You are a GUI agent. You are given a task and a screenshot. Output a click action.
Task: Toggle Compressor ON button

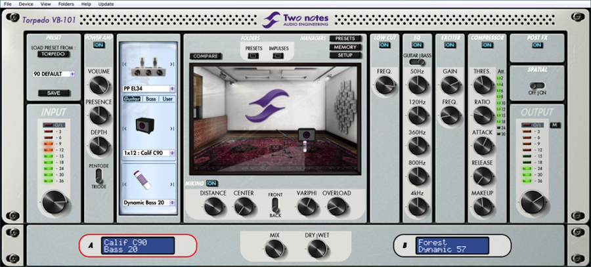coord(487,45)
